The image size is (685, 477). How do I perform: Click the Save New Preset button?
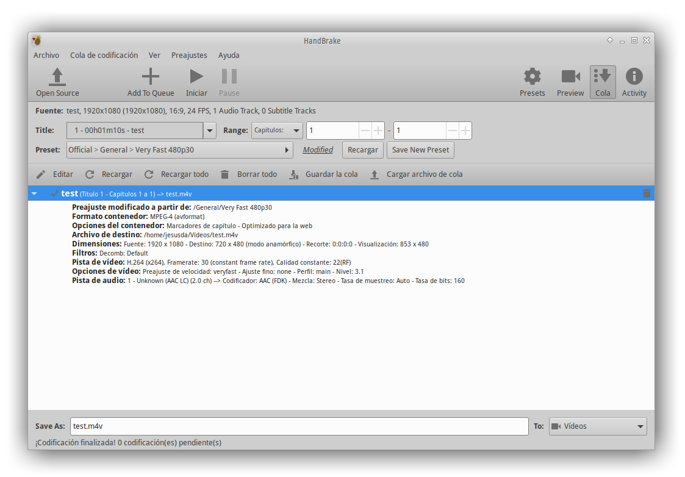(x=420, y=150)
